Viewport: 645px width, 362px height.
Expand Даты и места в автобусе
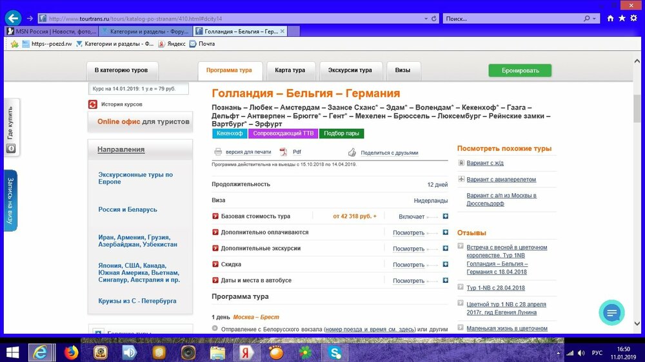coord(445,281)
